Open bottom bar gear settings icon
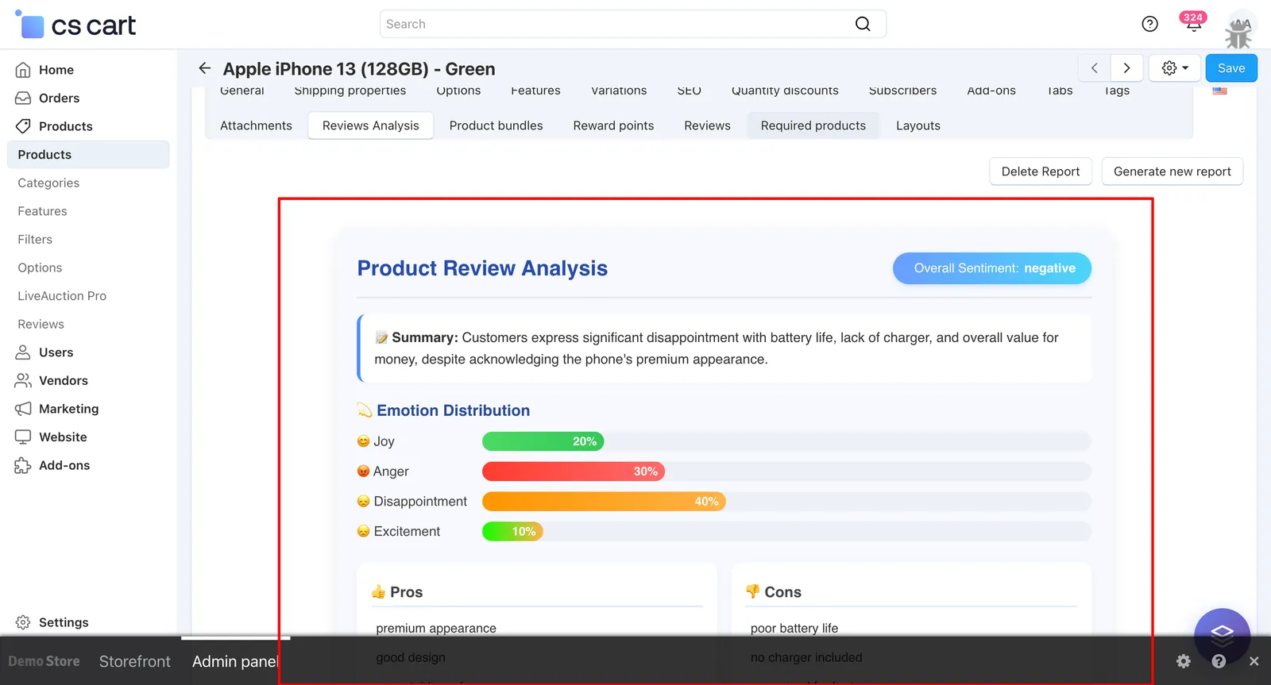1271x685 pixels. (1184, 661)
